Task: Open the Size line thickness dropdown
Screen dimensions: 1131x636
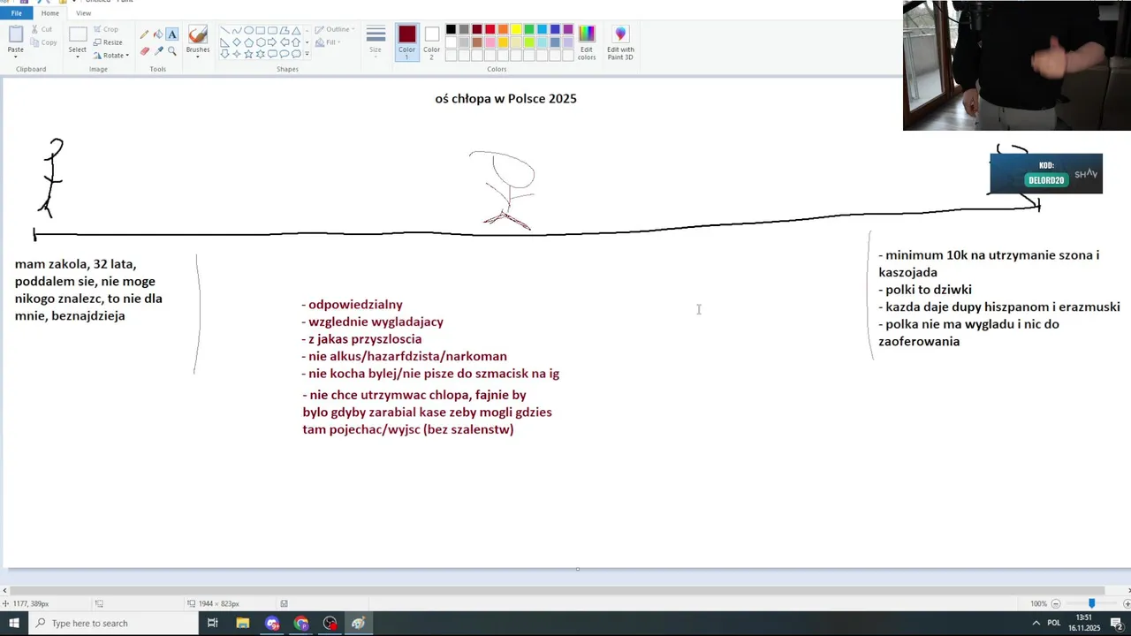Action: click(376, 42)
